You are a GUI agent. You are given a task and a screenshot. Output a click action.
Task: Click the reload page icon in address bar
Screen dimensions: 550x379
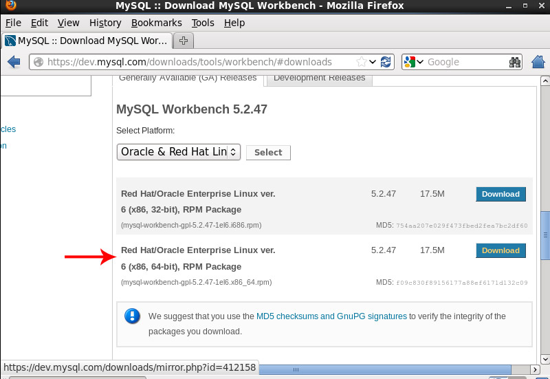386,62
